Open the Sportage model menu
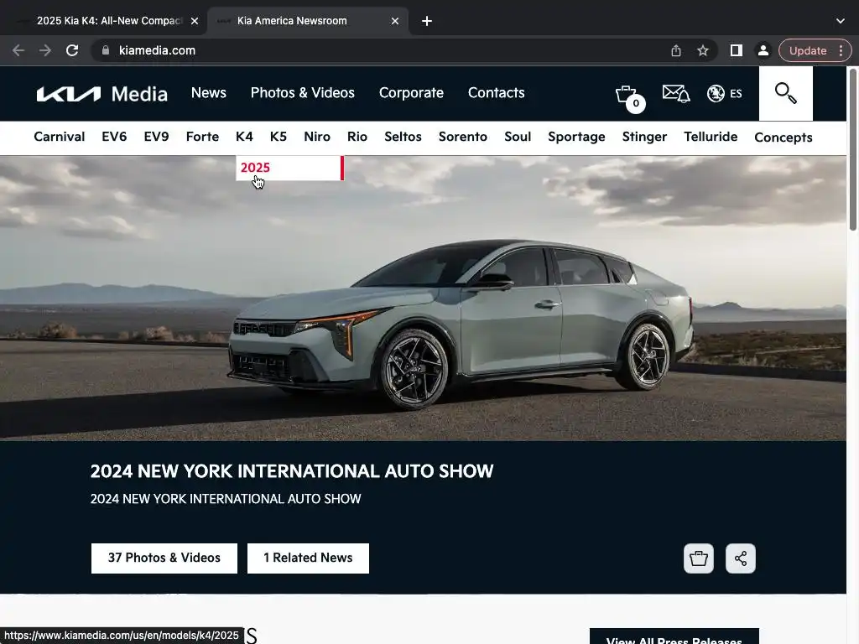 (x=576, y=137)
